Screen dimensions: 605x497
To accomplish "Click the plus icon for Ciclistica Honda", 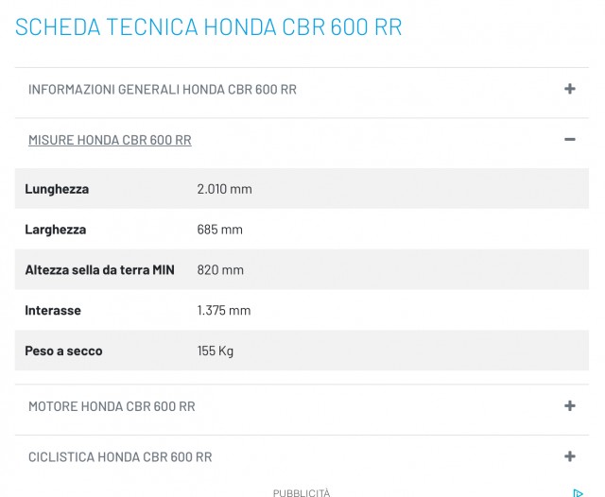I will [569, 457].
